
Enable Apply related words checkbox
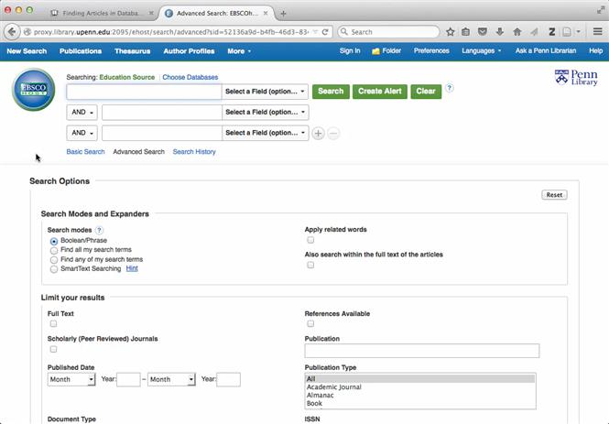310,240
